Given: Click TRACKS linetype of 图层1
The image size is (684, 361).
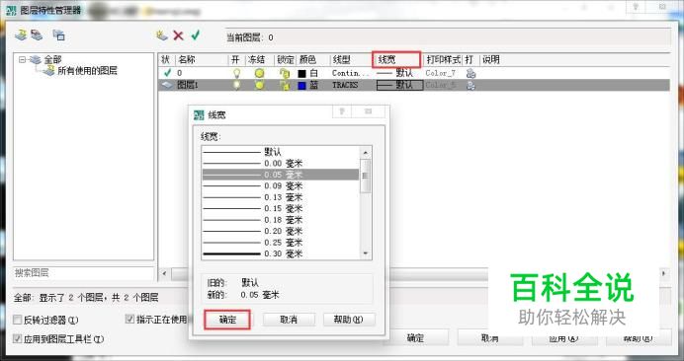Looking at the screenshot, I should click(345, 85).
